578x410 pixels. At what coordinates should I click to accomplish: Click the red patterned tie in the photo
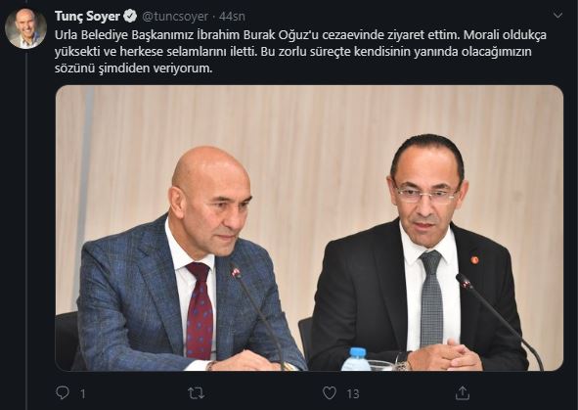pos(200,310)
